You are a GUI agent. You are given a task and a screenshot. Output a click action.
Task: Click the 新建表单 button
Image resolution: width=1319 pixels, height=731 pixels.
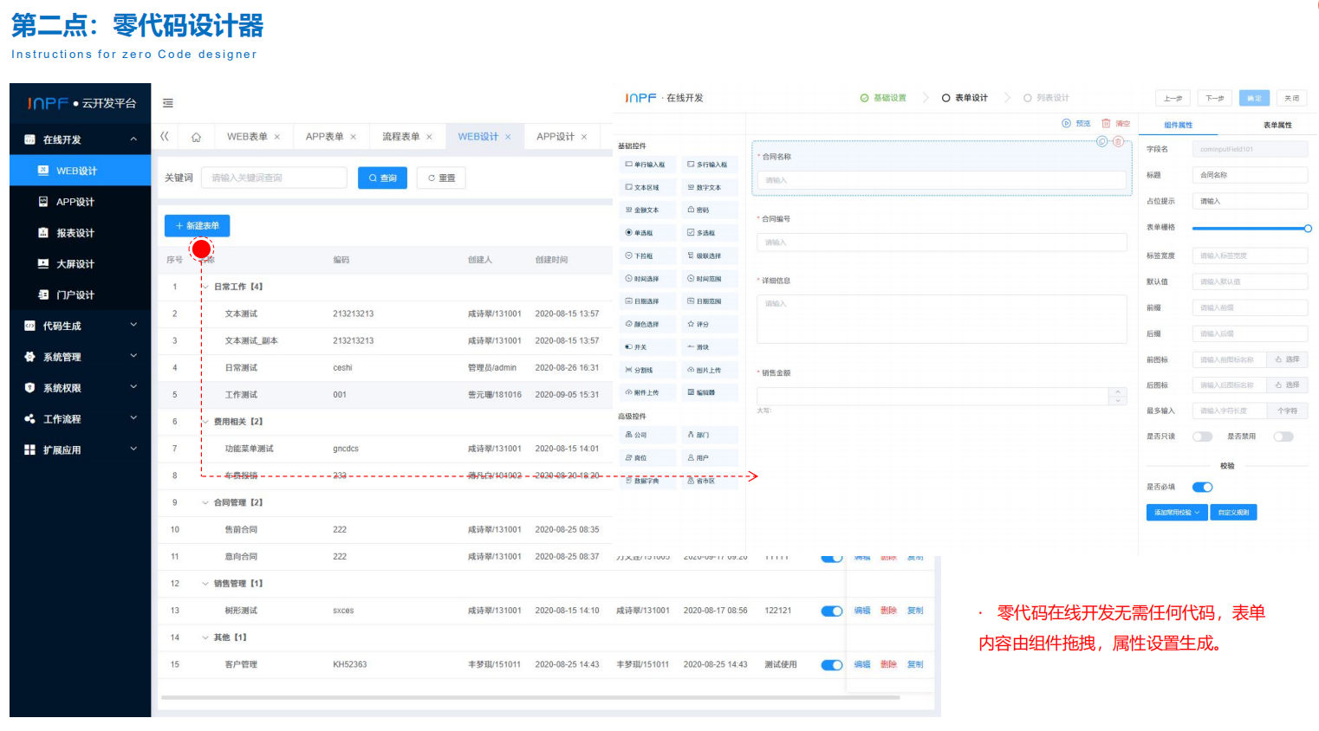pyautogui.click(x=198, y=225)
